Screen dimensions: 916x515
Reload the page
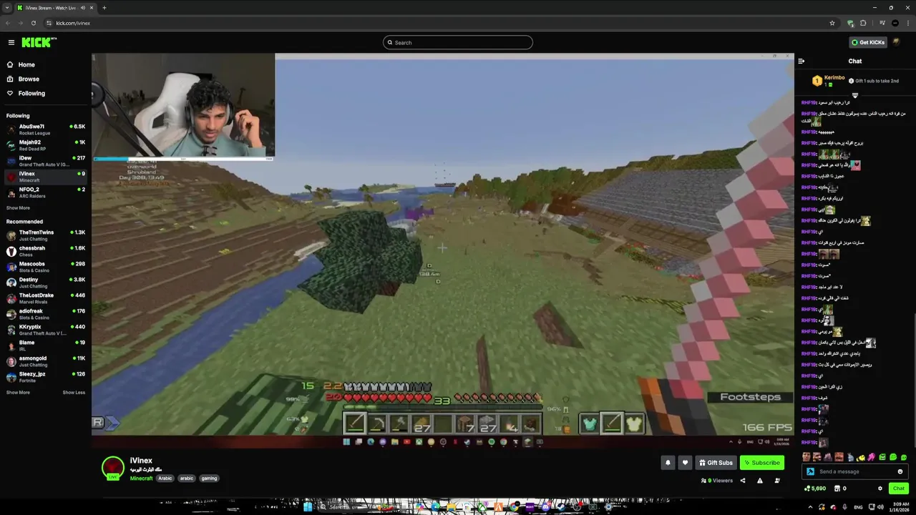[x=33, y=23]
